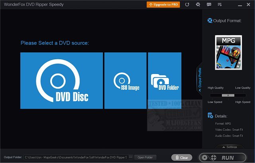The image size is (255, 163).
Task: Click the quality/speed slider handle
Action: [x=228, y=95]
